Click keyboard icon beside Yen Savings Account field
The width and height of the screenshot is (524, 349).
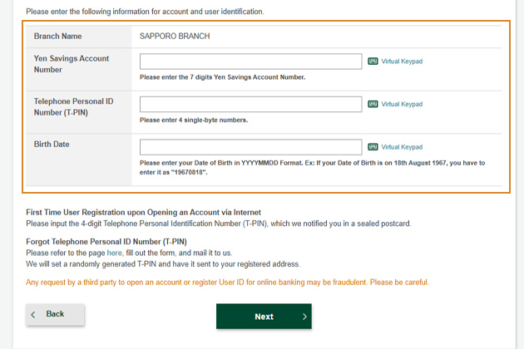pos(373,61)
